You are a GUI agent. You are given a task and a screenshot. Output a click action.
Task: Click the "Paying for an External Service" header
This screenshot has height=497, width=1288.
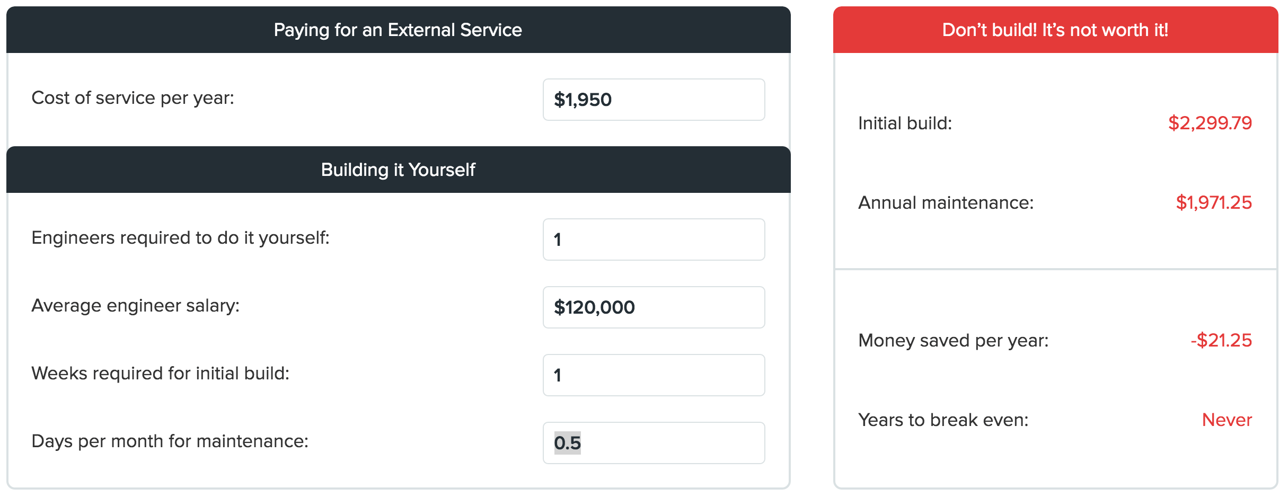point(398,30)
